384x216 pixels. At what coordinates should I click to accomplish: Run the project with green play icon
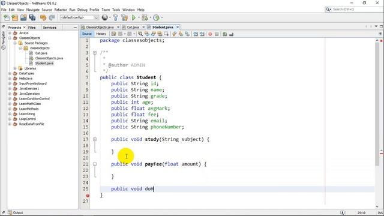pyautogui.click(x=134, y=17)
